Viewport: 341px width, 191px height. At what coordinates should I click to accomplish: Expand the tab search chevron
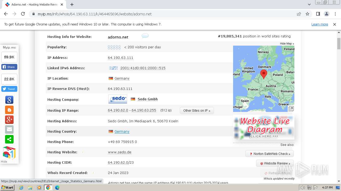(309, 5)
